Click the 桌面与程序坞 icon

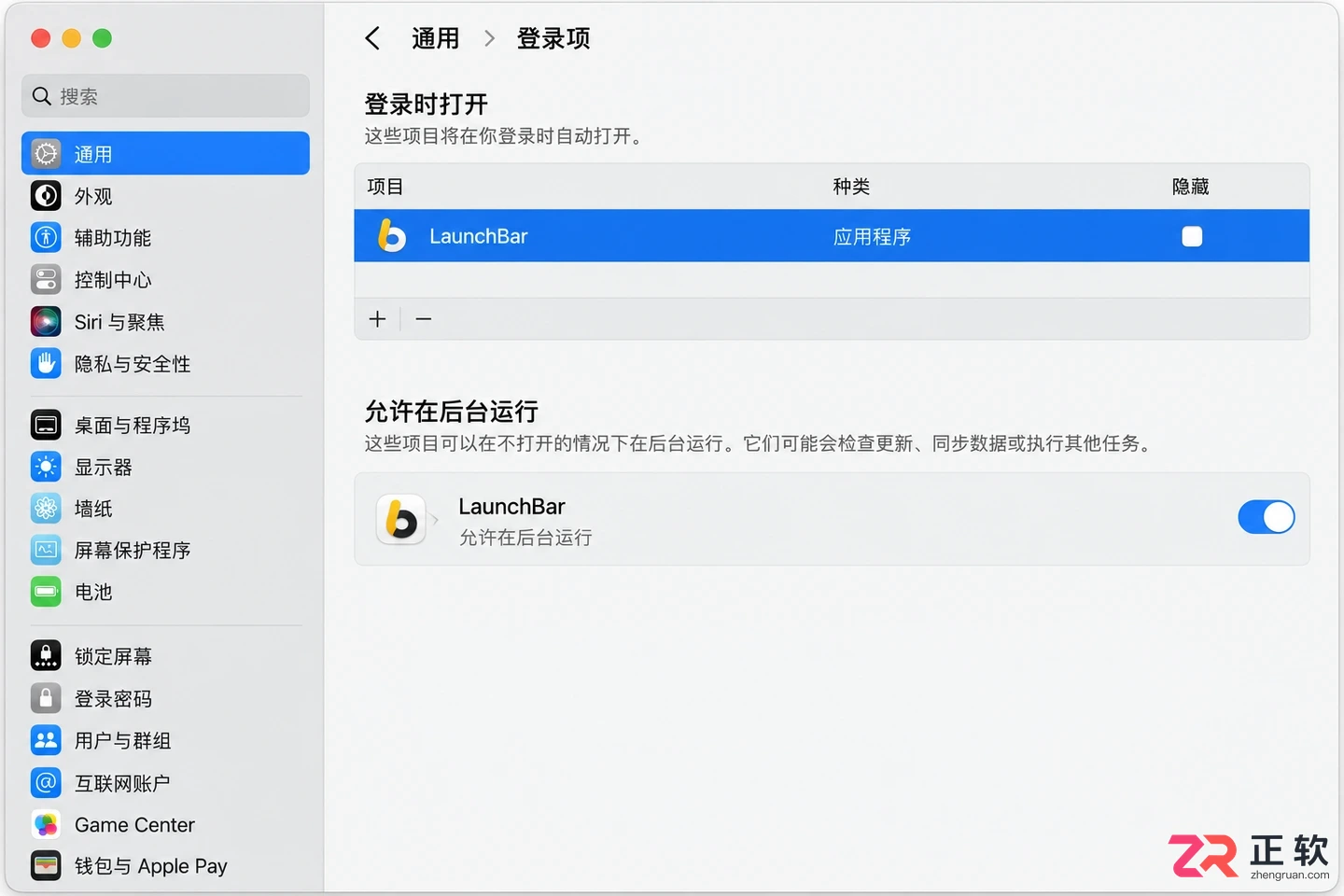[x=46, y=425]
